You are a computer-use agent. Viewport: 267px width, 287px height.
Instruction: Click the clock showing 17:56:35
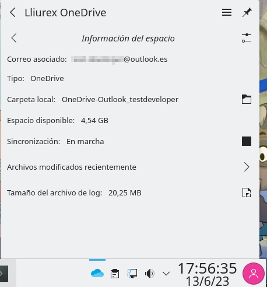pos(208,274)
